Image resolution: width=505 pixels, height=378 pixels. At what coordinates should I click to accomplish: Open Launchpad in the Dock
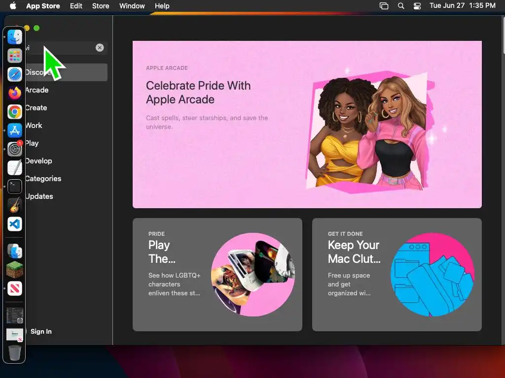click(14, 56)
